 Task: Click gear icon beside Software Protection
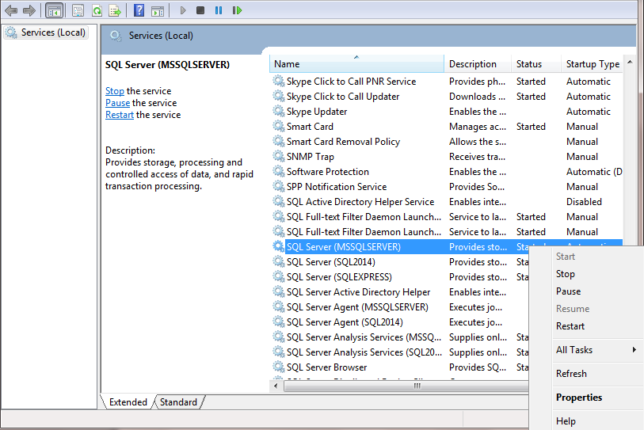click(x=279, y=172)
